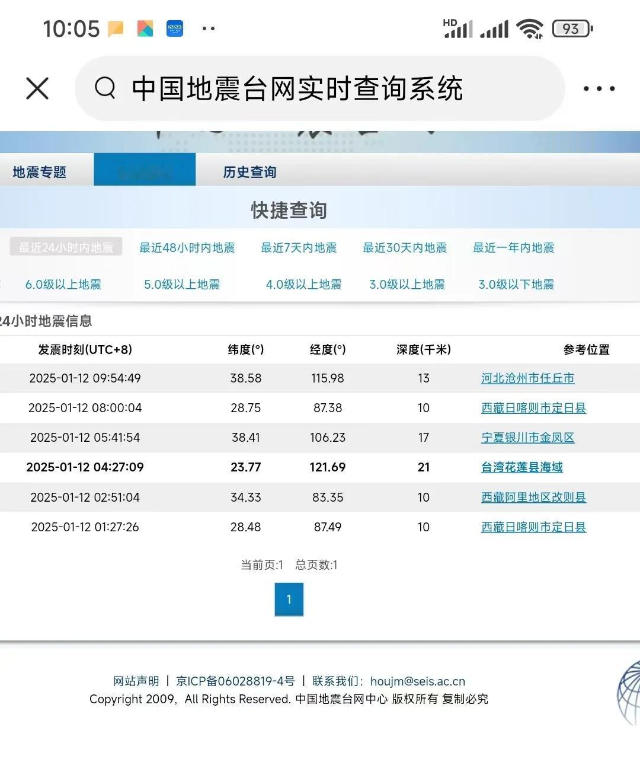Click the 纬度(°) column header

(246, 350)
